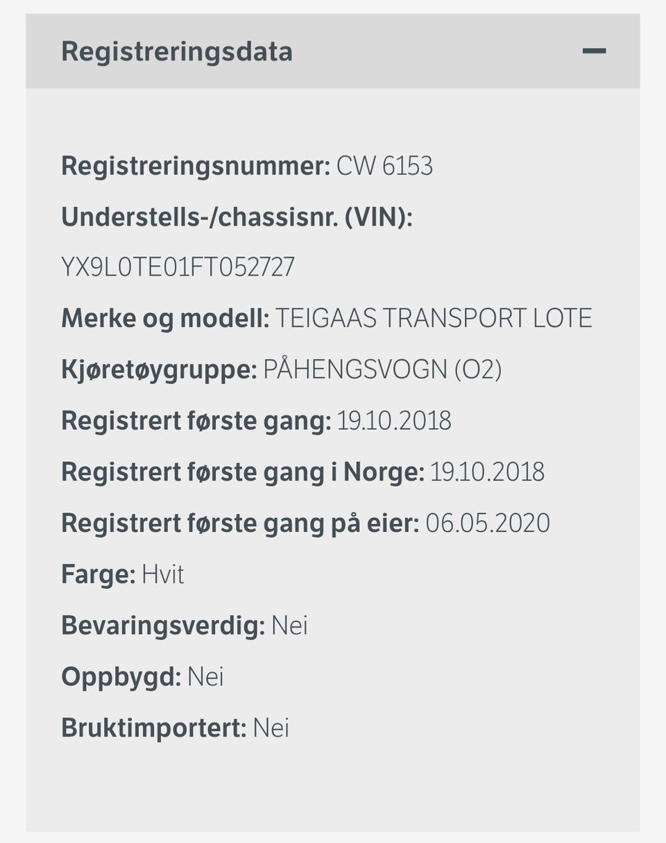Image resolution: width=666 pixels, height=843 pixels.
Task: Select TEIGAAS TRANSPORT LOTE model text
Action: point(434,319)
